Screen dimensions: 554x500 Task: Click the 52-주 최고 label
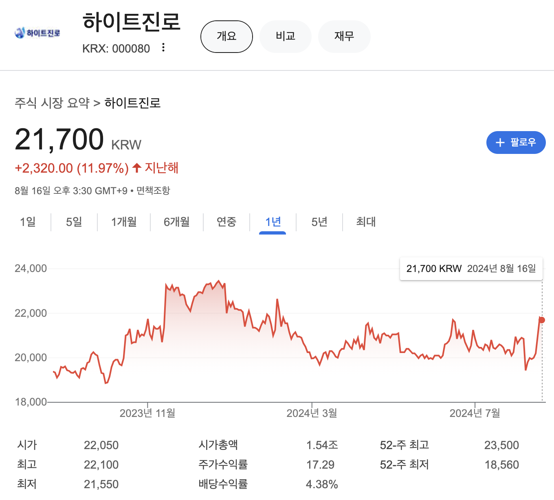tap(405, 445)
